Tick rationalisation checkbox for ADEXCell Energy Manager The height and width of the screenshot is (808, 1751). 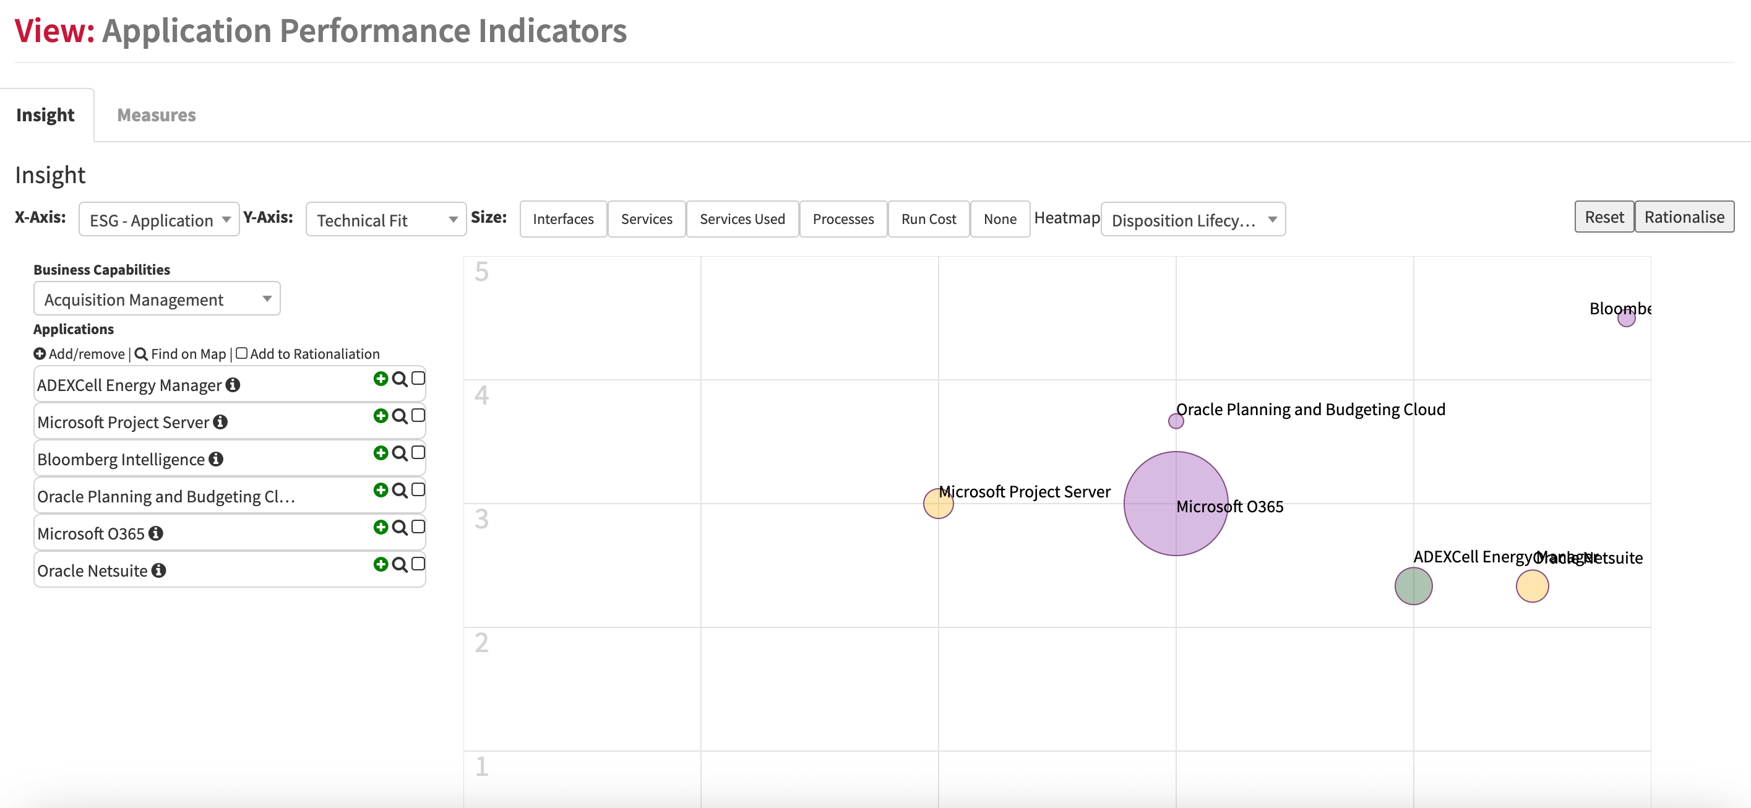(418, 378)
